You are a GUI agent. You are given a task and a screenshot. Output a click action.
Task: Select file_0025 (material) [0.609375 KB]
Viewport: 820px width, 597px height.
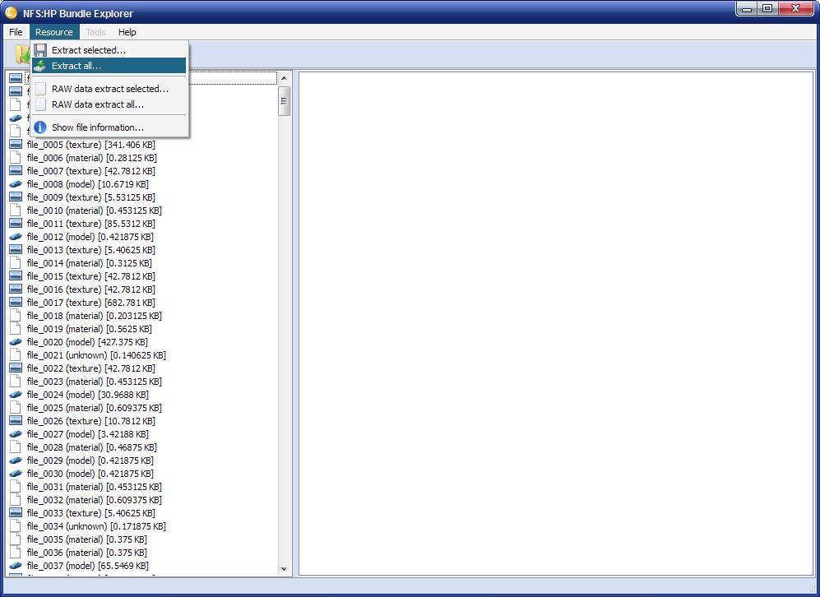(94, 408)
